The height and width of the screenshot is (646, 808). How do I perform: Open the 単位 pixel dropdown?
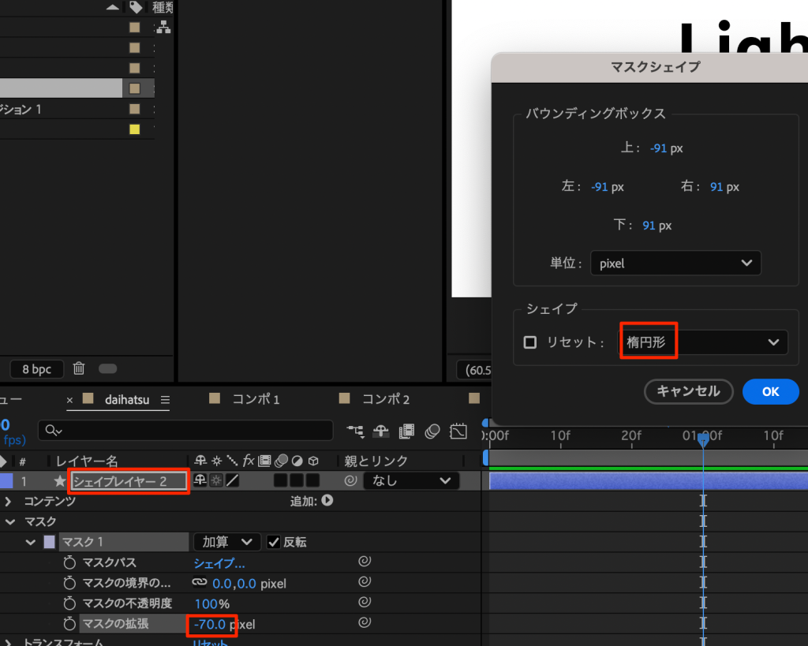[x=675, y=263]
